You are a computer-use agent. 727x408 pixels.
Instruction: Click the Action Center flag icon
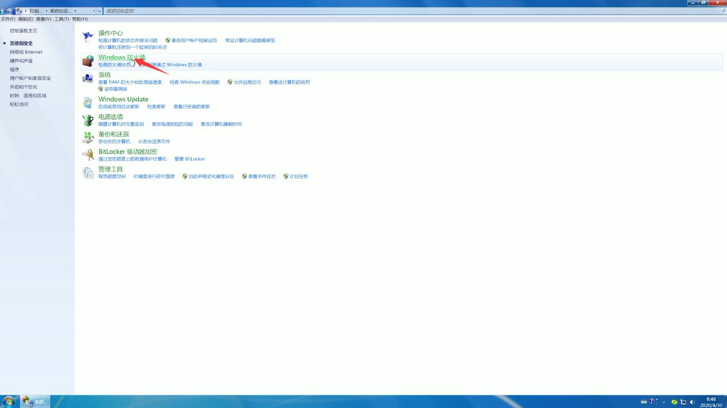tap(88, 37)
